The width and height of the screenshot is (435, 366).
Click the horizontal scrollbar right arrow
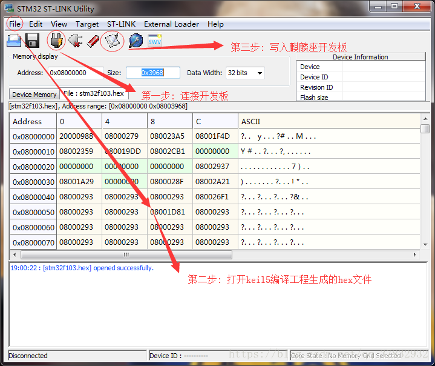pyautogui.click(x=415, y=255)
